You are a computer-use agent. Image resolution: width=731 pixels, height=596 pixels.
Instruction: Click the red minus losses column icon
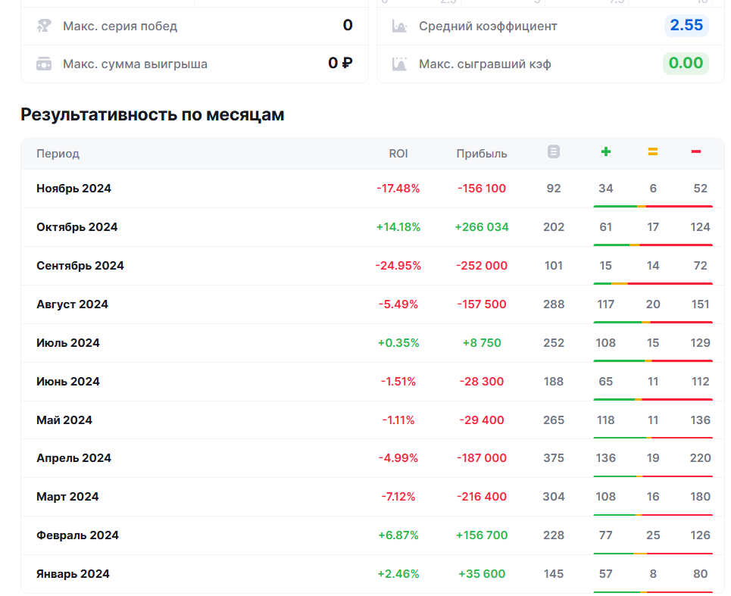696,152
